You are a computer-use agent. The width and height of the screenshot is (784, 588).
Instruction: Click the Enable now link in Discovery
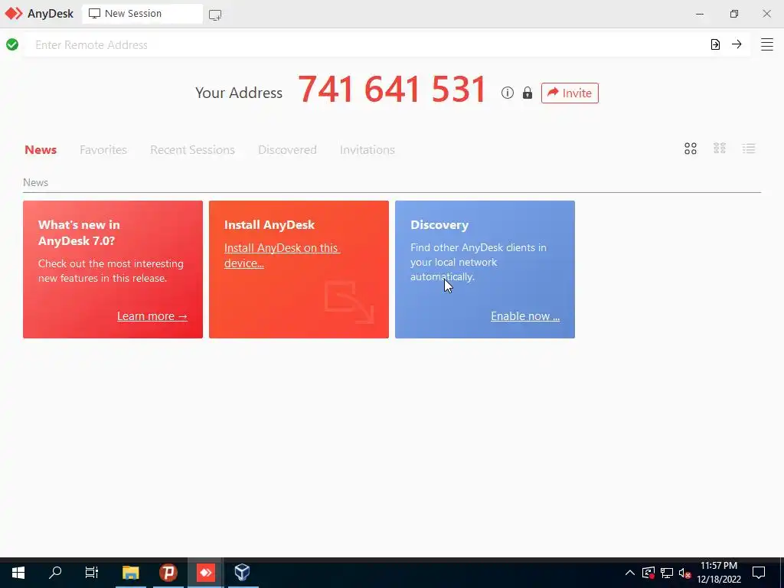click(x=525, y=316)
